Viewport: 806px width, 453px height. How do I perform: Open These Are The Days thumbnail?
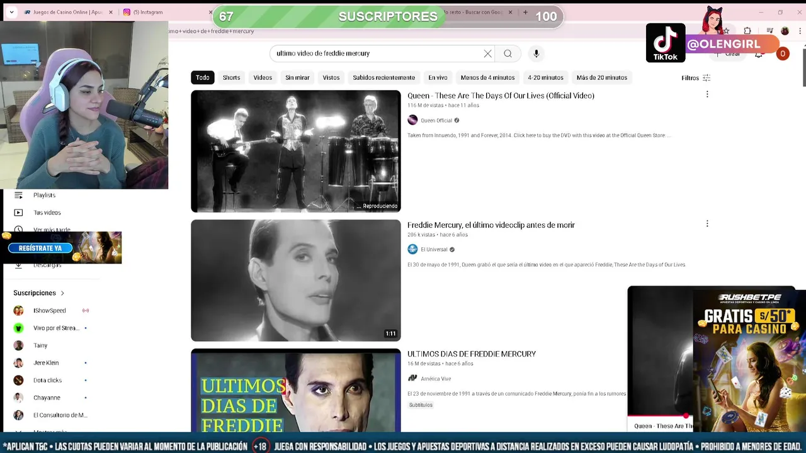pos(296,151)
